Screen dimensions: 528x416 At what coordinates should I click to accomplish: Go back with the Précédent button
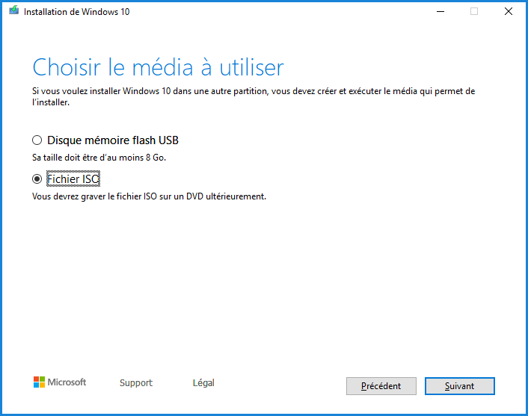(x=381, y=386)
